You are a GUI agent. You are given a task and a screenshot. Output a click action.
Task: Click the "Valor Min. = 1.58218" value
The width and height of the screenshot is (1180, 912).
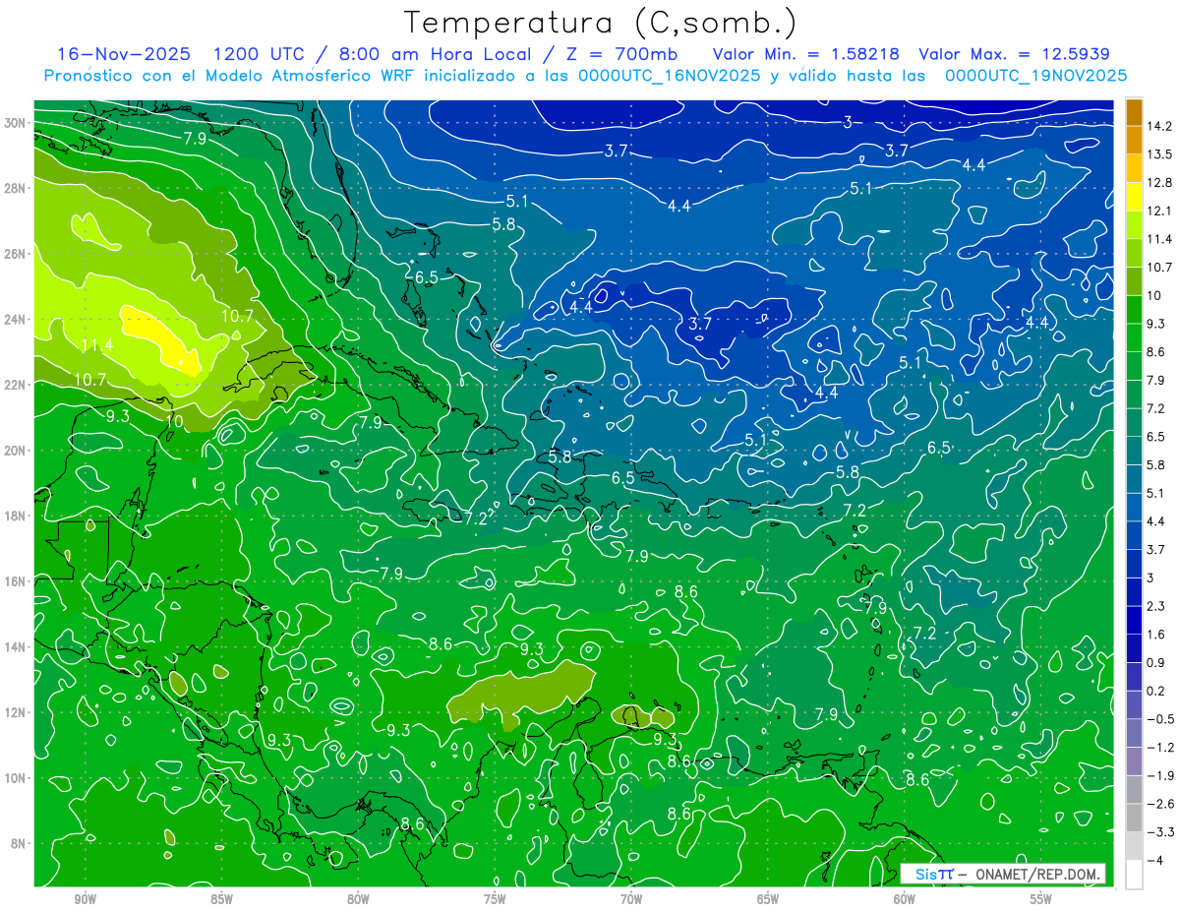pos(805,54)
